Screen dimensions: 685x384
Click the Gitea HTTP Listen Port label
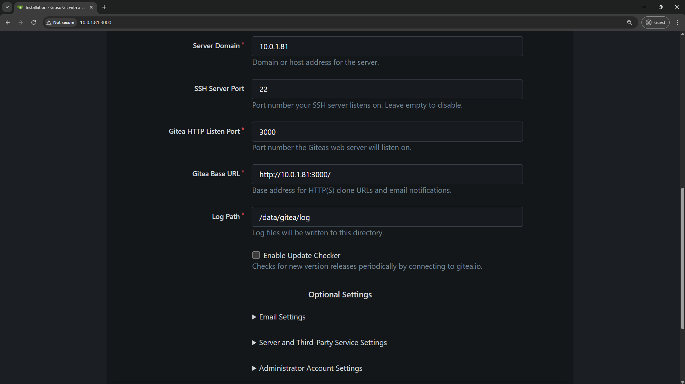[204, 131]
